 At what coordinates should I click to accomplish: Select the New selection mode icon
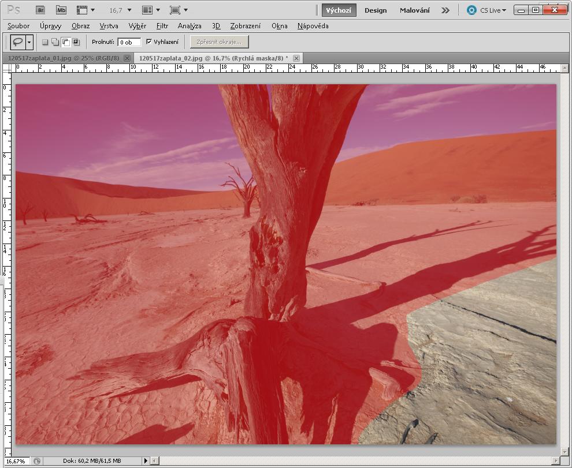click(45, 42)
